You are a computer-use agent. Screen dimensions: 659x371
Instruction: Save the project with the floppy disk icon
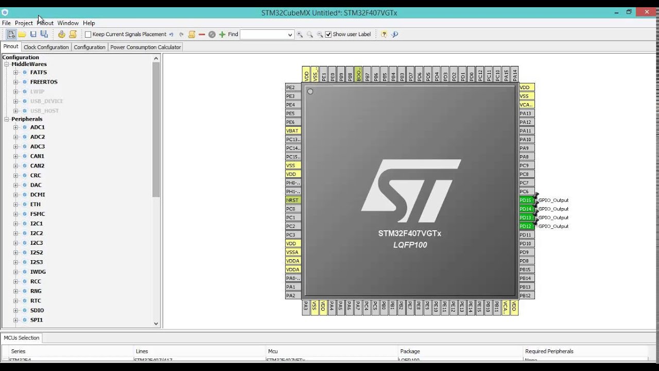[33, 35]
